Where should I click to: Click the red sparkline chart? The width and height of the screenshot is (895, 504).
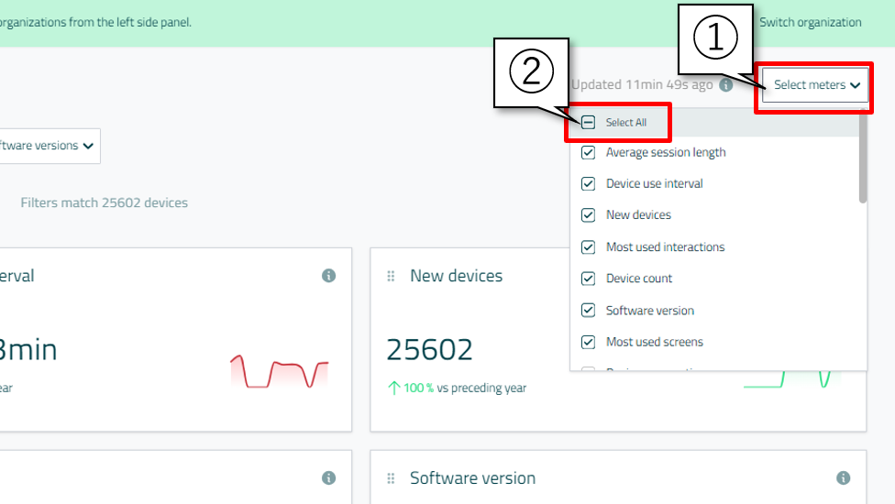(x=279, y=371)
